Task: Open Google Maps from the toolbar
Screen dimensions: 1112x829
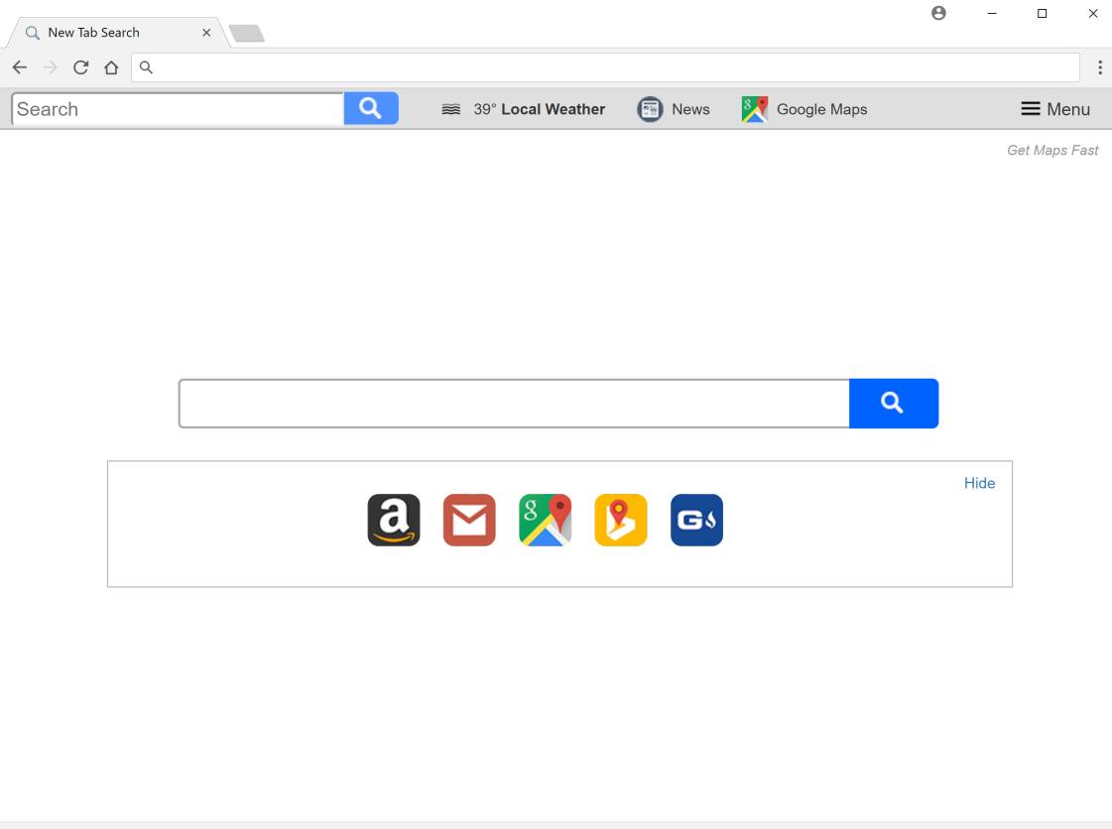Action: (x=804, y=109)
